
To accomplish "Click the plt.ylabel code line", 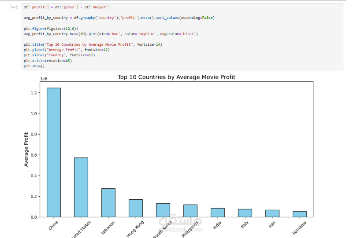I will pyautogui.click(x=67, y=50).
